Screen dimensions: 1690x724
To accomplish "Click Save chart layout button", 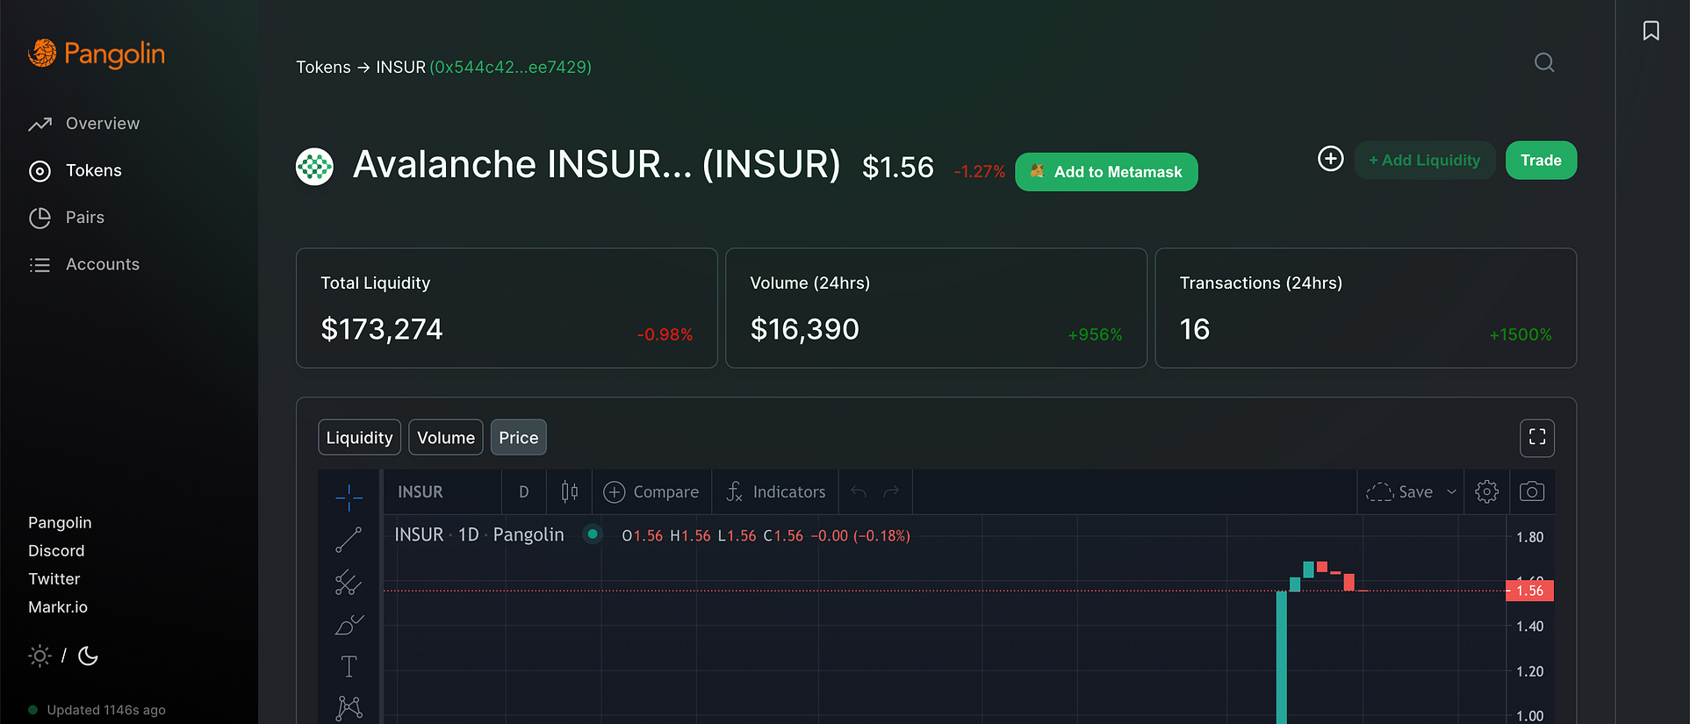I will 1399,492.
